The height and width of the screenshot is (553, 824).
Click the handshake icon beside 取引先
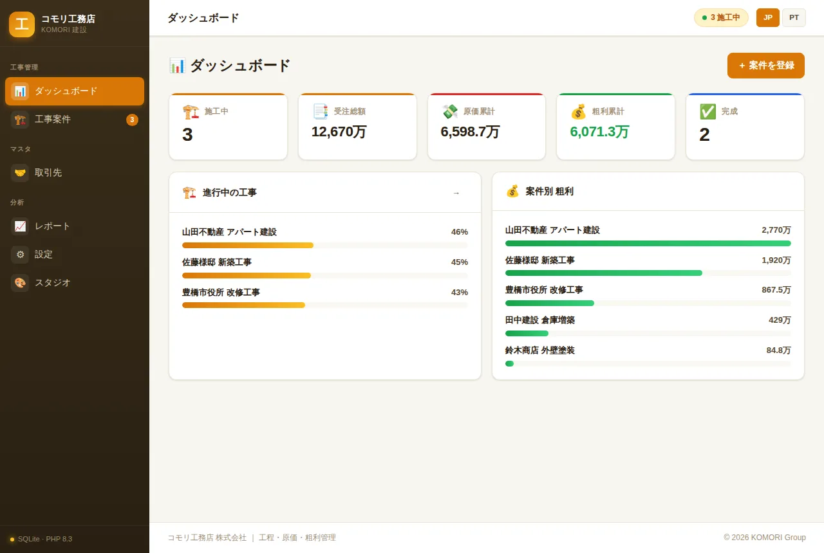coord(20,173)
